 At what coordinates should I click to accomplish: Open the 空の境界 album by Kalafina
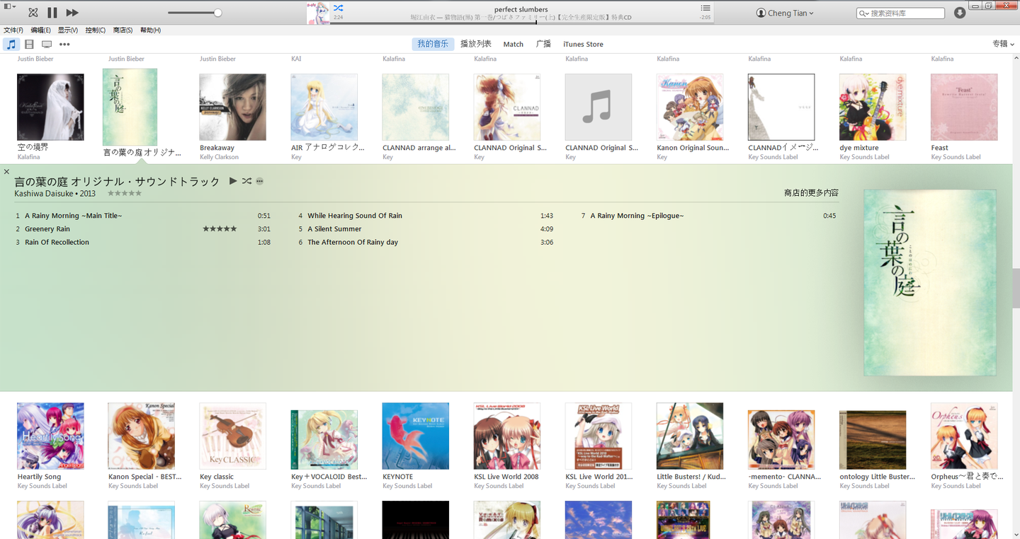coord(50,107)
